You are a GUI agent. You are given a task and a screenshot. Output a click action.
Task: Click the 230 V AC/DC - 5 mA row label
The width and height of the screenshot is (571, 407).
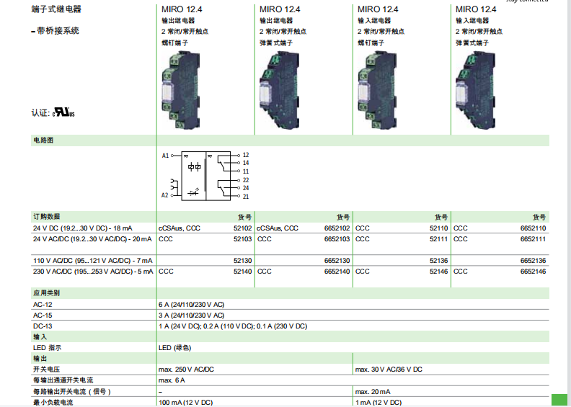coord(93,272)
